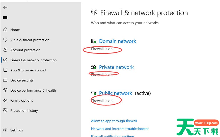Image resolution: width=220 pixels, height=137 pixels.
Task: Click the Public network bench icon
Action: [93, 93]
